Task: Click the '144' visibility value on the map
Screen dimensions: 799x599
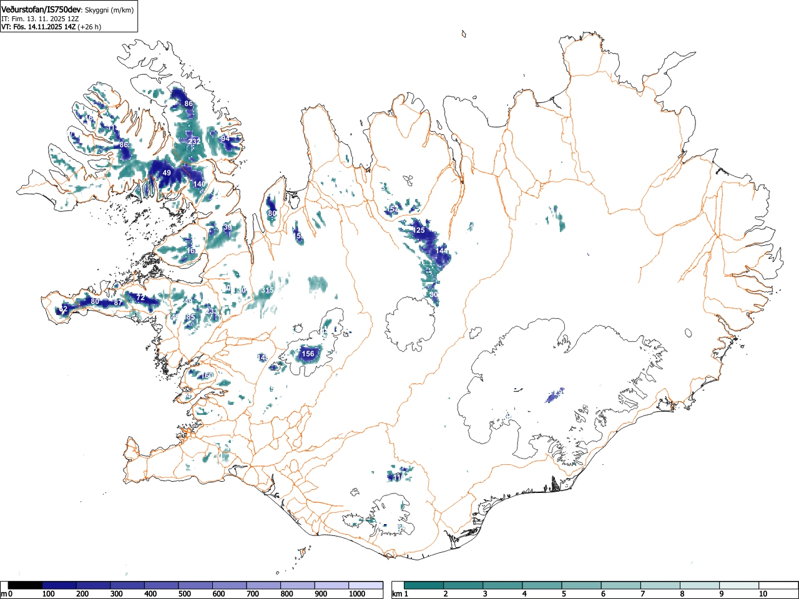Action: [442, 251]
